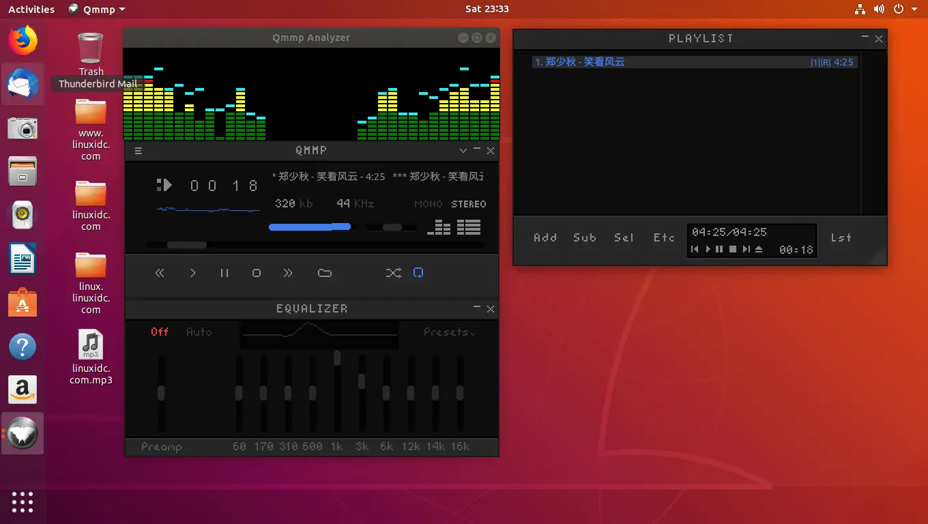Image resolution: width=928 pixels, height=524 pixels.
Task: Click the song position seek bar
Action: pyautogui.click(x=315, y=245)
